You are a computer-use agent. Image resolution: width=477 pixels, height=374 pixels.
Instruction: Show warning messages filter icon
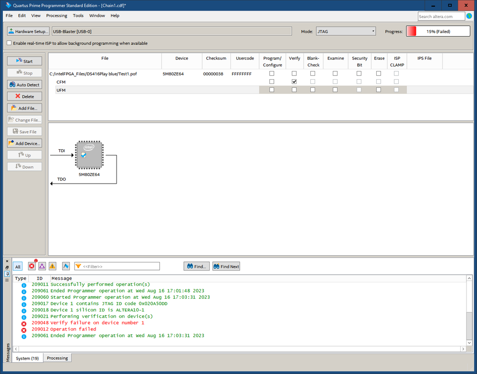53,266
